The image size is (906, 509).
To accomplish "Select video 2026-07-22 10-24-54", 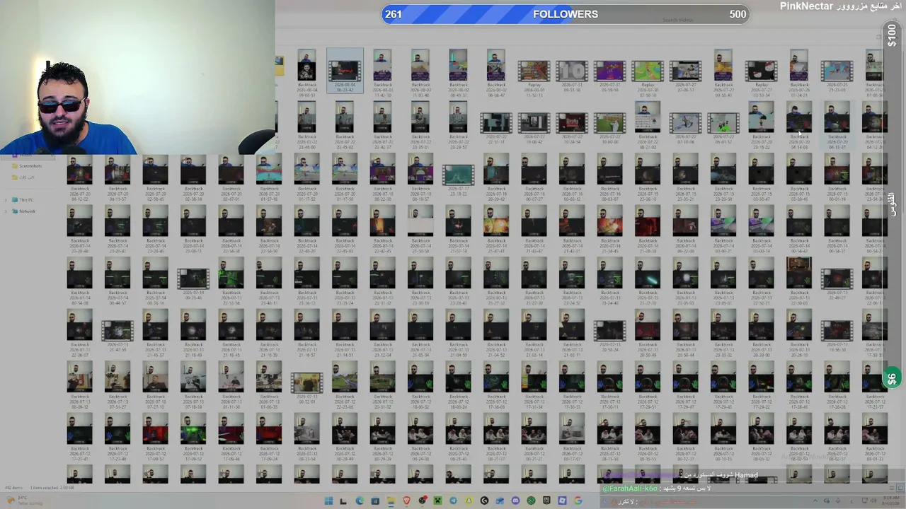I will (x=572, y=127).
